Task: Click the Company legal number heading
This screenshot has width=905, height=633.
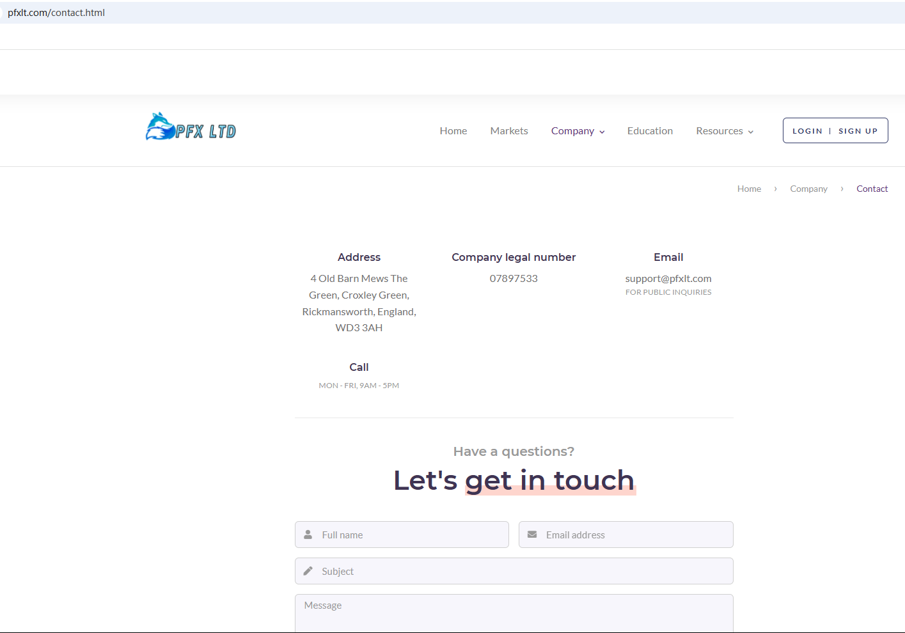Action: click(514, 257)
